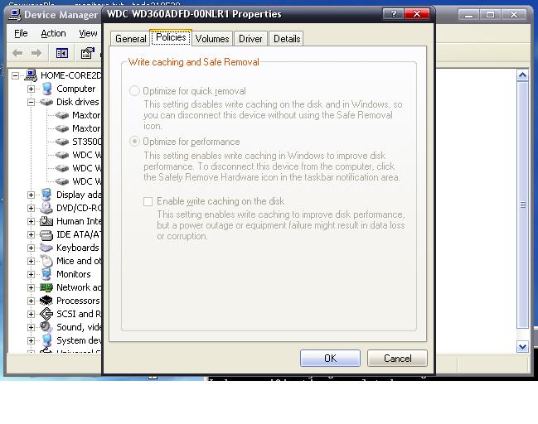Click the vertical scrollbar thumb in Device Manager
The width and height of the screenshot is (538, 424).
coord(522,205)
